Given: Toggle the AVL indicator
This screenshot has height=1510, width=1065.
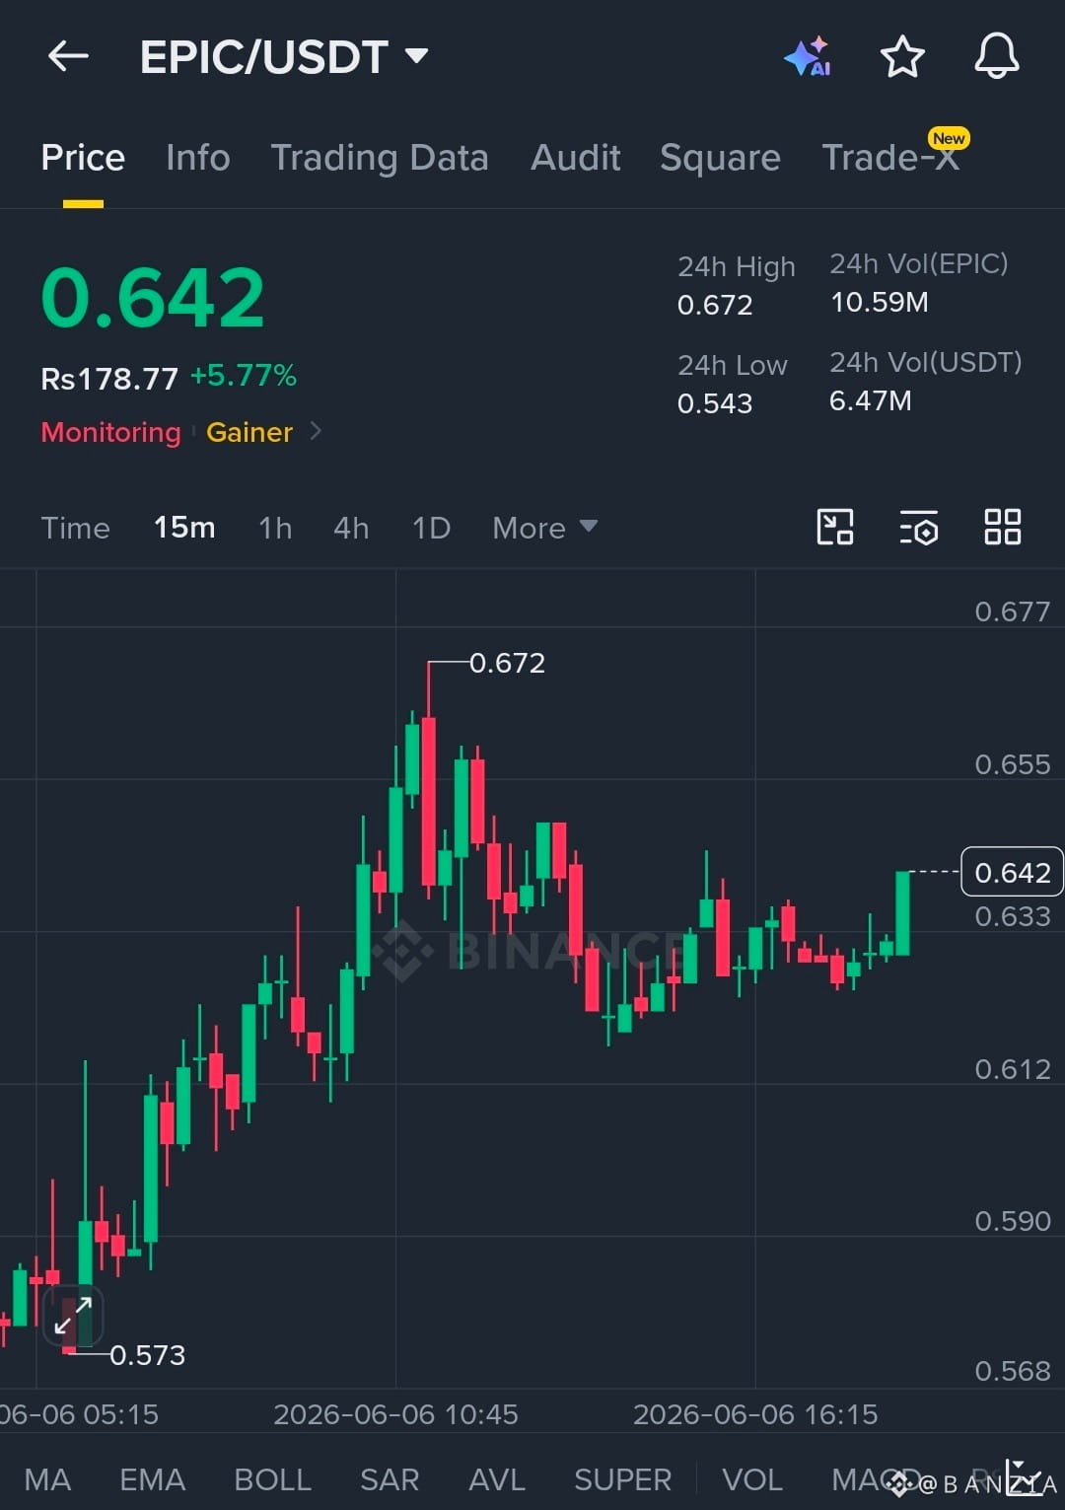Looking at the screenshot, I should 497,1479.
